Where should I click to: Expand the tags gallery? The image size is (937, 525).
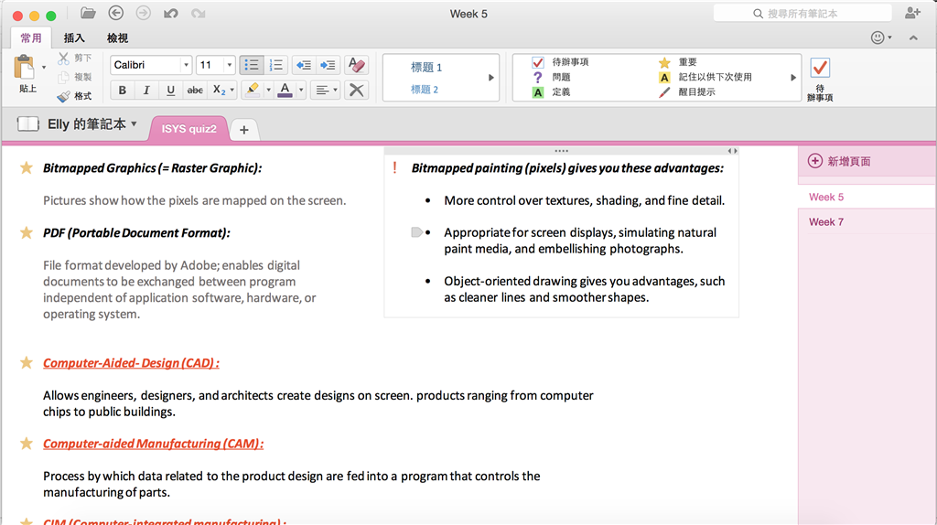793,78
